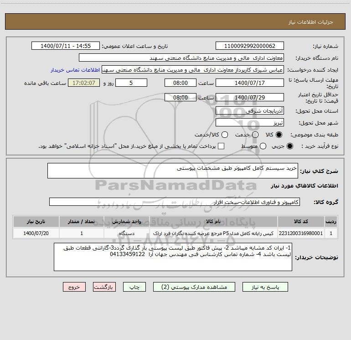Click the ردیف column header
The width and height of the screenshot is (351, 340).
(x=331, y=222)
